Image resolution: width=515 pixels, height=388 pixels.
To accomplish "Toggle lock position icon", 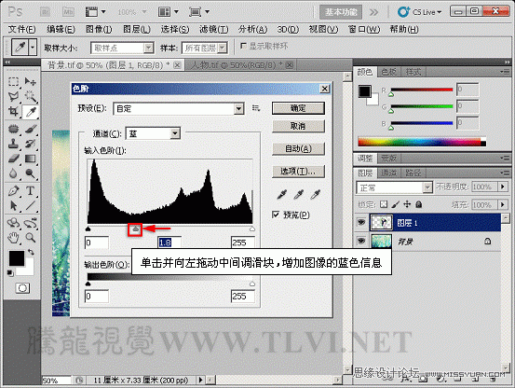I will pyautogui.click(x=407, y=204).
